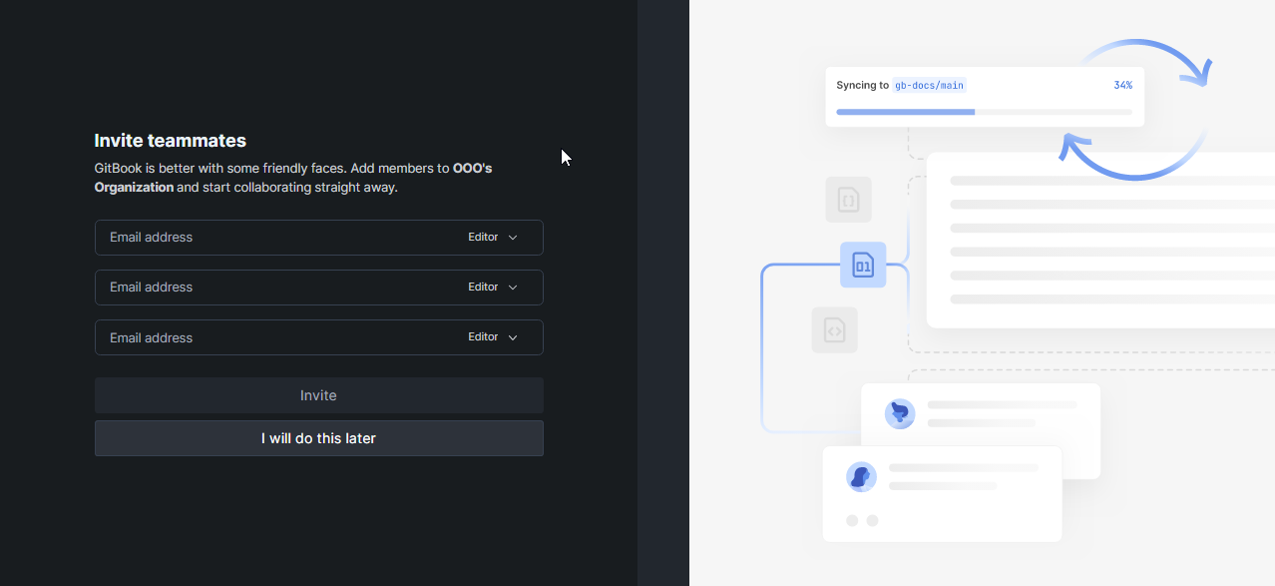The width and height of the screenshot is (1275, 586).
Task: Click the syncing progress bar
Action: (984, 112)
